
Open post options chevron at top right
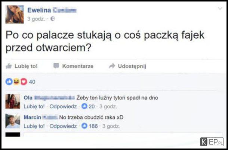(220, 9)
